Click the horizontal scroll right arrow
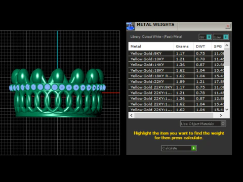 coord(221,115)
